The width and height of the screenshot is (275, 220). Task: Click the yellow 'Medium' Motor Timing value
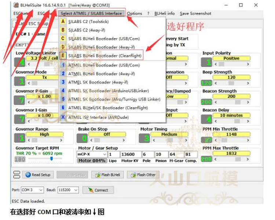(x=169, y=135)
